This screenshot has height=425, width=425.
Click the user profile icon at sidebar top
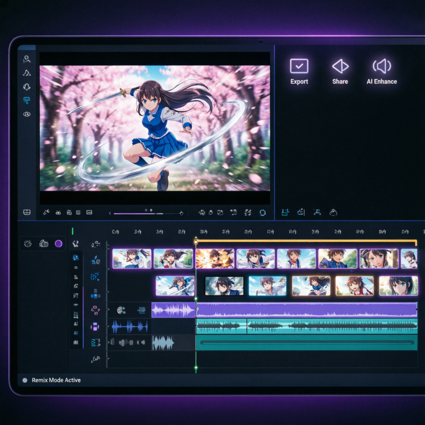[26, 60]
